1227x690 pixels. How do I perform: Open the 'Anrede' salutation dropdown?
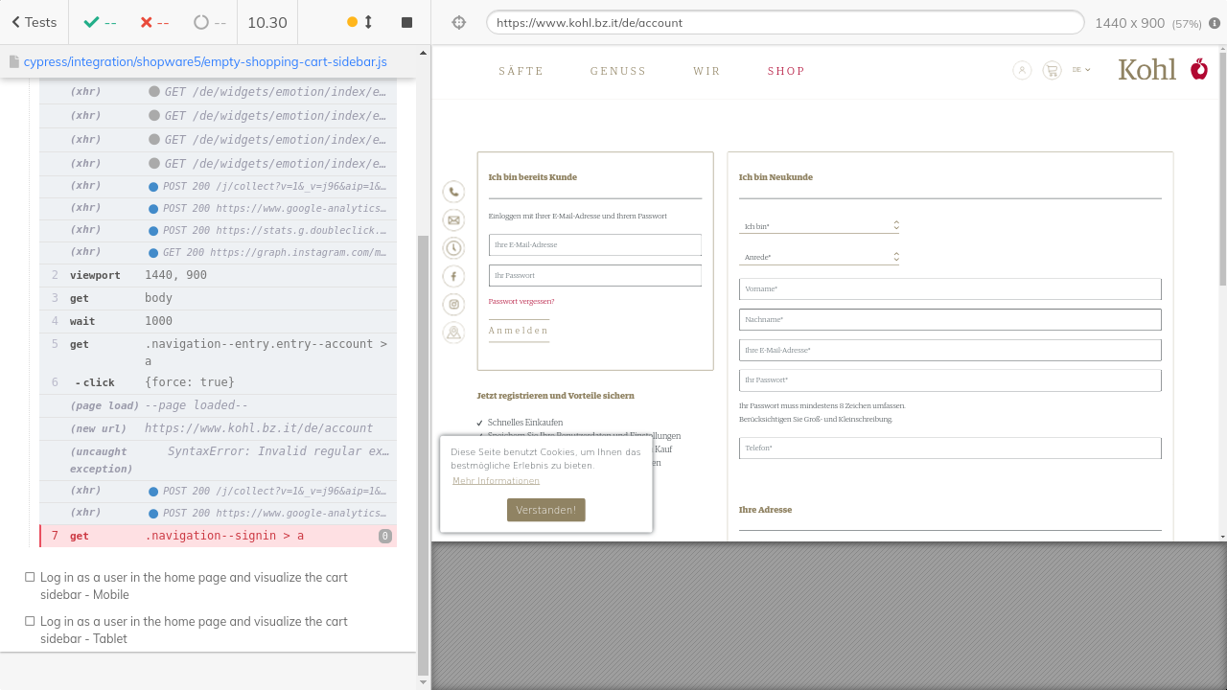point(819,257)
